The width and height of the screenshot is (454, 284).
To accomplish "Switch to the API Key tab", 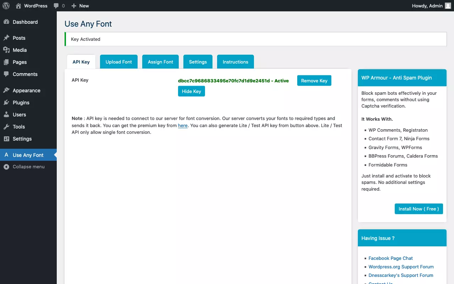I will click(81, 62).
